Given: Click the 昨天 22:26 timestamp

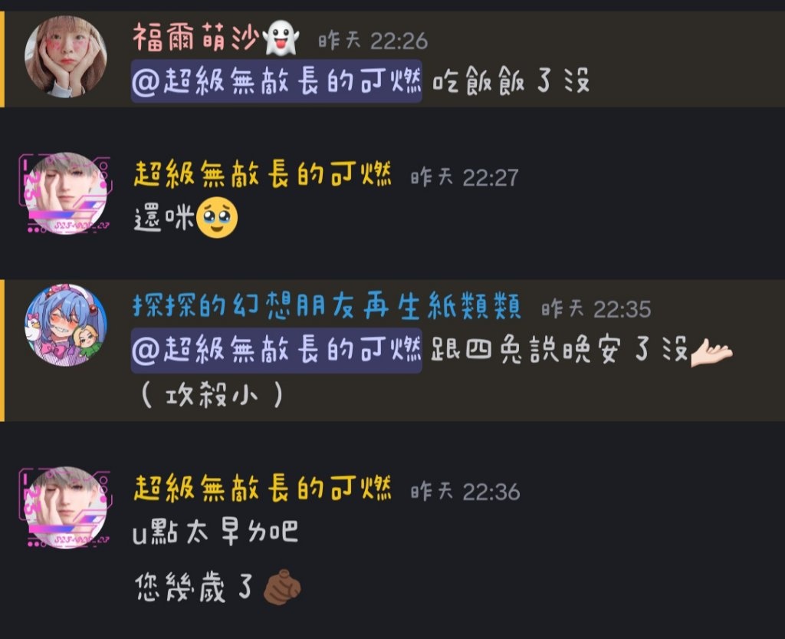Looking at the screenshot, I should pyautogui.click(x=373, y=41).
